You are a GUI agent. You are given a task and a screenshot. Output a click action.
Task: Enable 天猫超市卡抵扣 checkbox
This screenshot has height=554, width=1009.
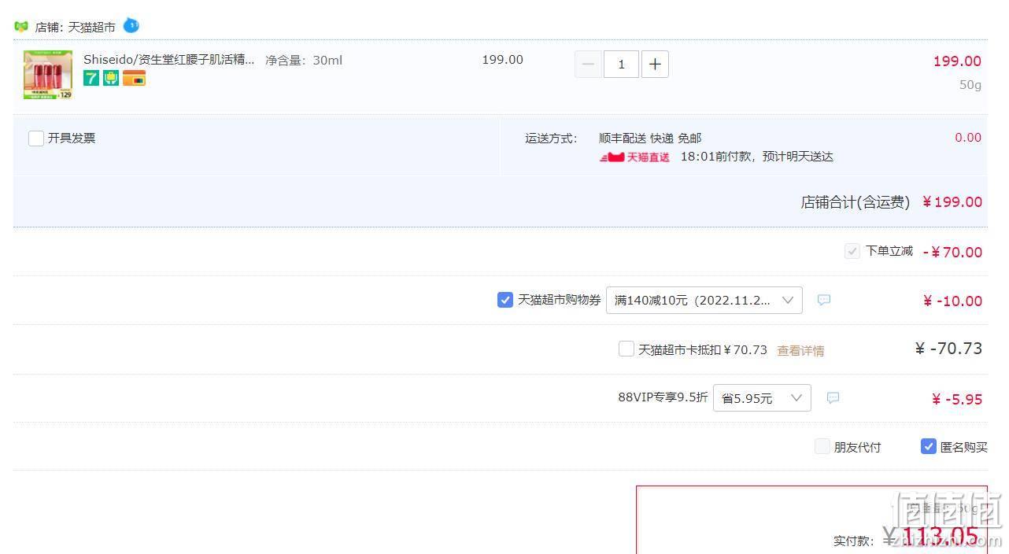626,349
